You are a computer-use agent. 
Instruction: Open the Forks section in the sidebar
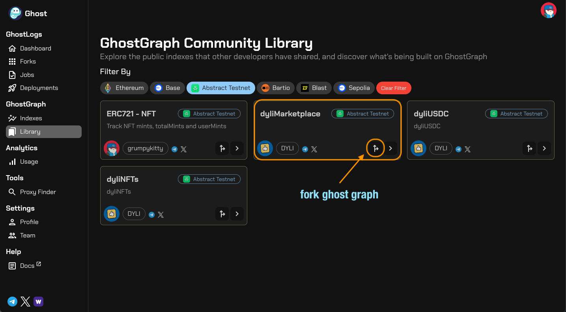tap(28, 61)
